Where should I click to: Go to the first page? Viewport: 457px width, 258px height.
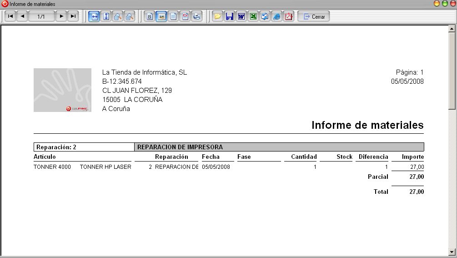click(x=10, y=16)
